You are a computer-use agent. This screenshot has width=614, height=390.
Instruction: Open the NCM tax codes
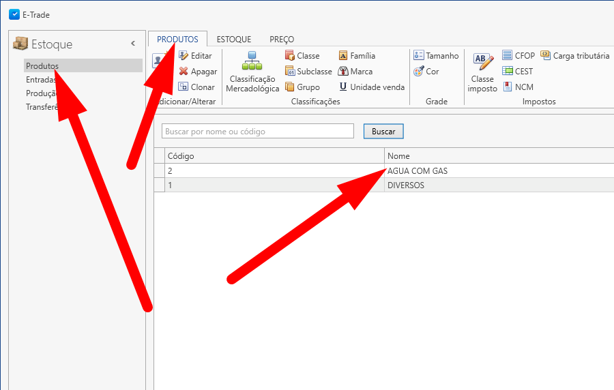tap(508, 87)
